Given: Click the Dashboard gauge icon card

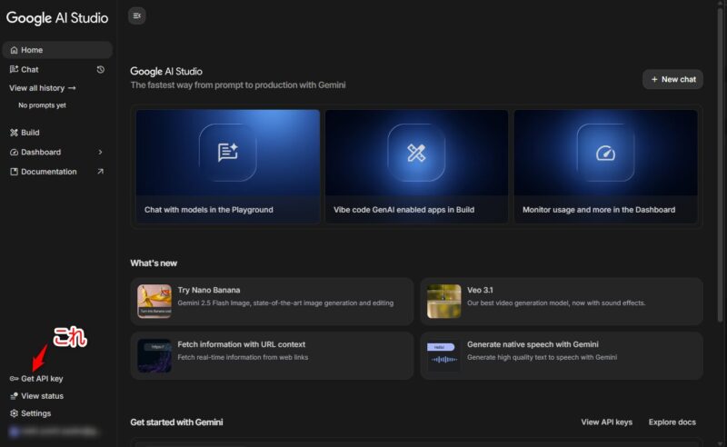Looking at the screenshot, I should click(x=605, y=153).
